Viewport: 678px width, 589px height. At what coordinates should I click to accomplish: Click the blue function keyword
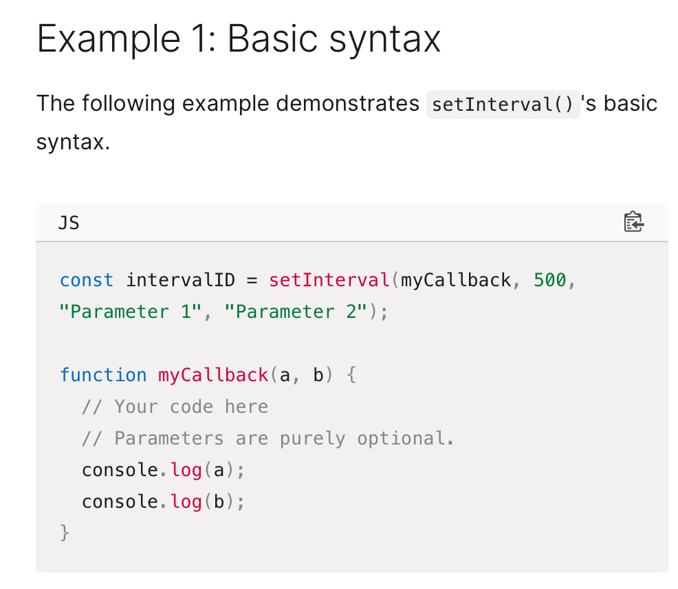click(103, 375)
